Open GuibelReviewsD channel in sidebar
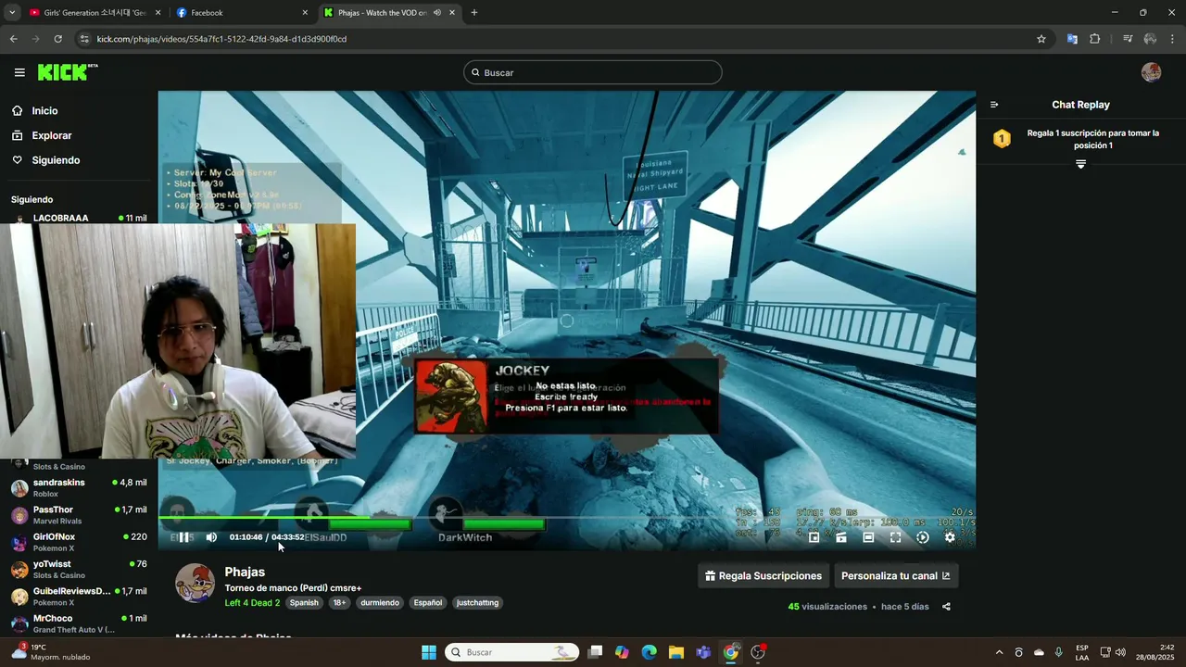Viewport: 1186px width, 667px height. pos(79,597)
